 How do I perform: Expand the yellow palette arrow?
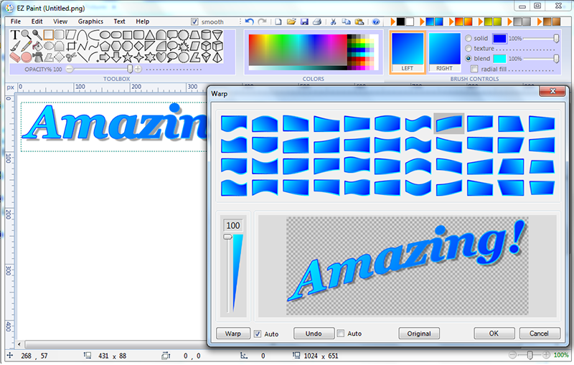481,22
